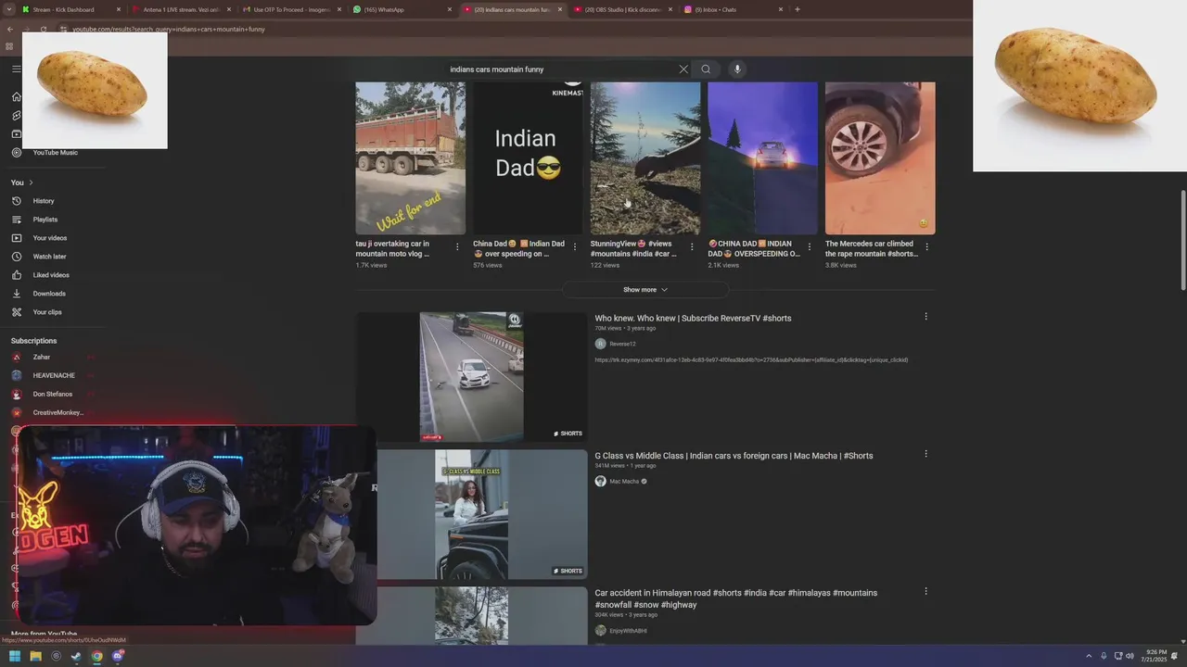The height and width of the screenshot is (667, 1187).
Task: Open options menu for Car accident Himalayan video
Action: point(925,591)
